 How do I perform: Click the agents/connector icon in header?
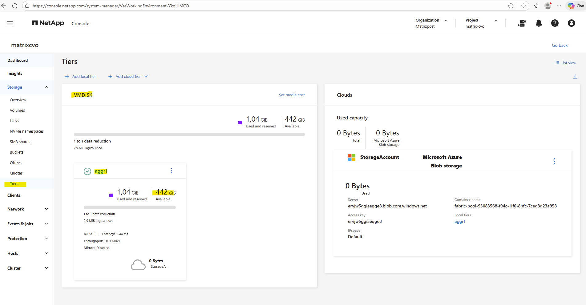pos(522,23)
